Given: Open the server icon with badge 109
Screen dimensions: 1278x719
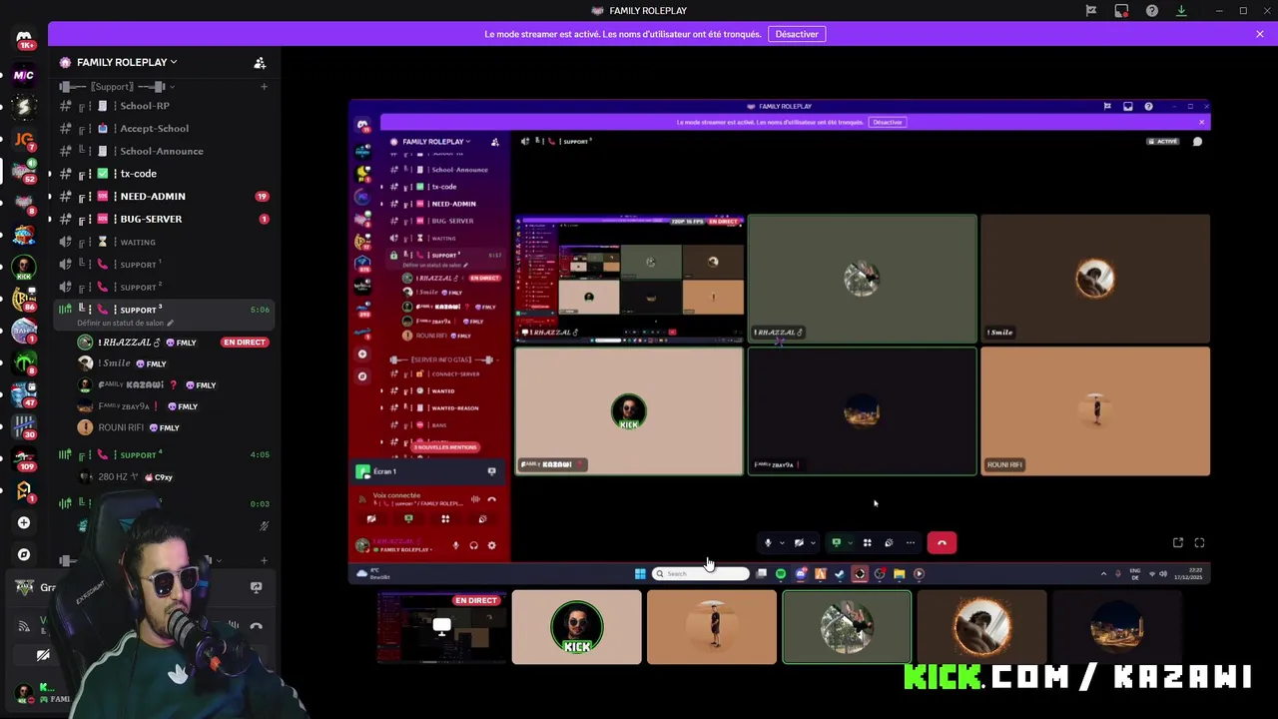Looking at the screenshot, I should tap(24, 458).
